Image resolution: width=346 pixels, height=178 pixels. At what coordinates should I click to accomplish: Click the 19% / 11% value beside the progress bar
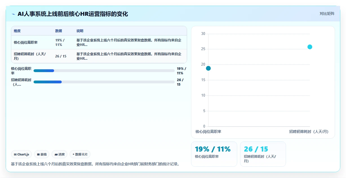click(181, 71)
